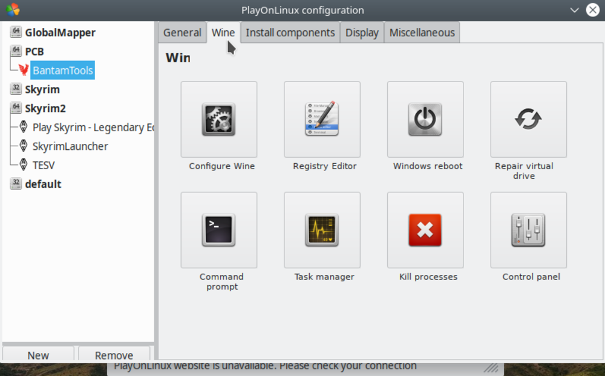Click the TESV shortcut icon

(x=24, y=164)
